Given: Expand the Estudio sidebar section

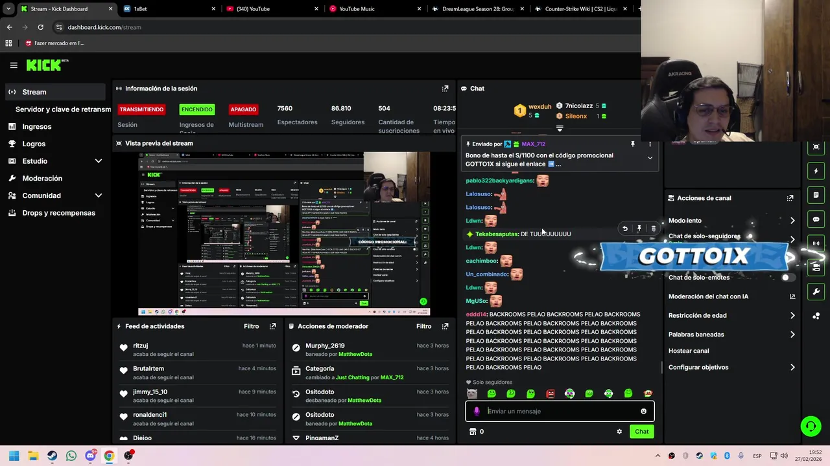Looking at the screenshot, I should pos(98,161).
